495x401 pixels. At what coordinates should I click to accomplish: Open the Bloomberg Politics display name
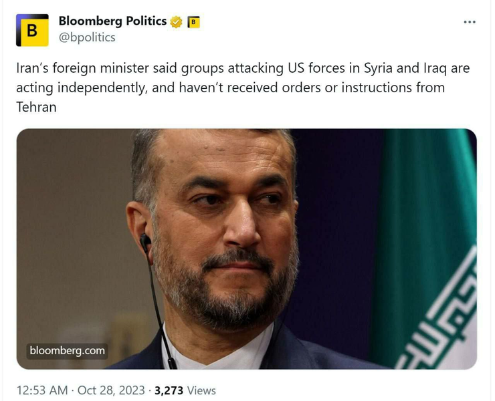coord(113,21)
